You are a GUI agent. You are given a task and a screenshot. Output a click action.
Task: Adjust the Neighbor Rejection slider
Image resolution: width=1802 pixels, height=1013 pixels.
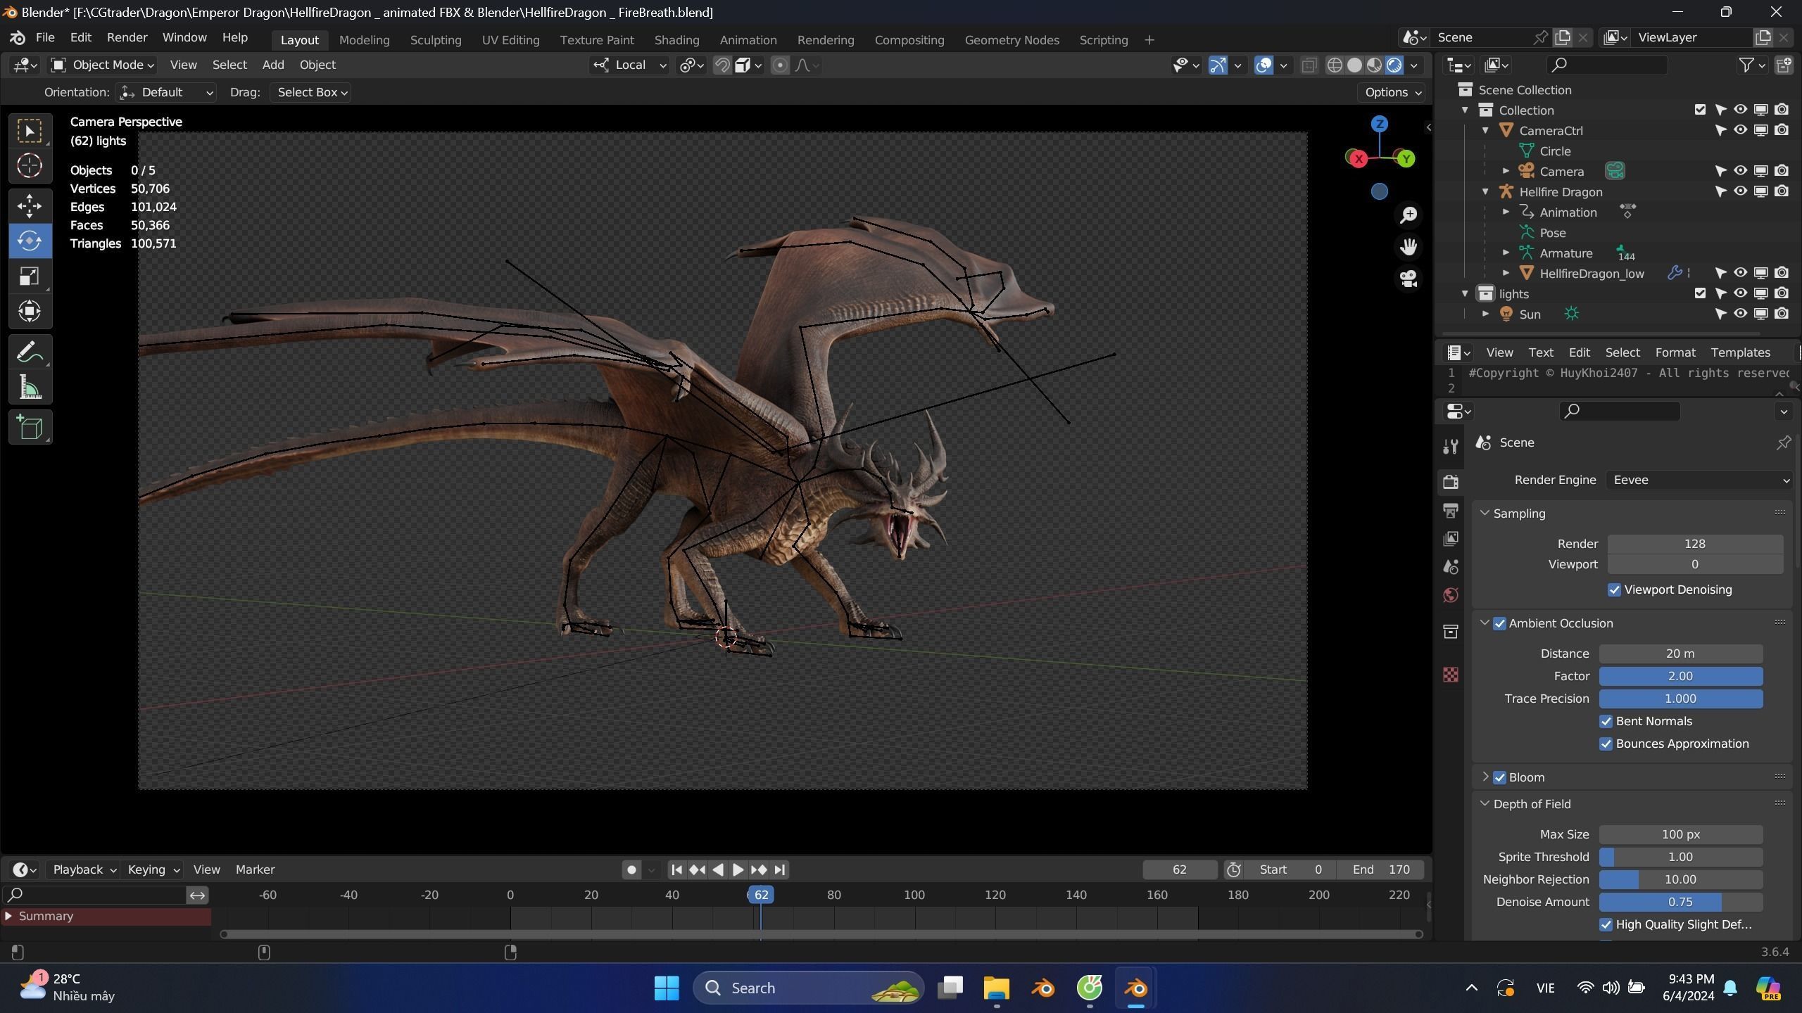coord(1680,880)
